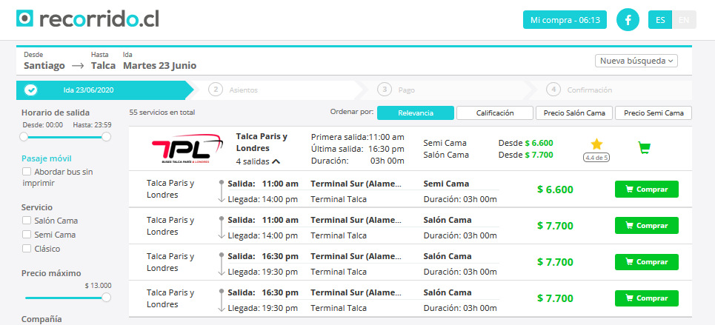Click 'Última salida: 16:30 pm' text
This screenshot has height=325, width=715.
point(357,149)
